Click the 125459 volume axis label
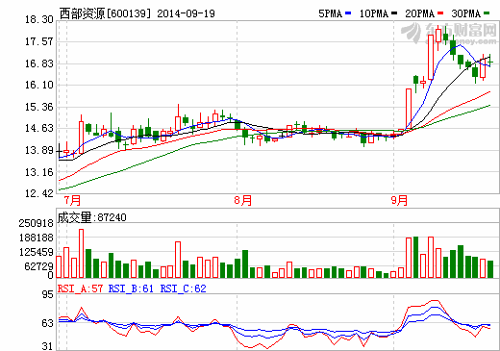This screenshot has height=351, width=500. [x=36, y=252]
